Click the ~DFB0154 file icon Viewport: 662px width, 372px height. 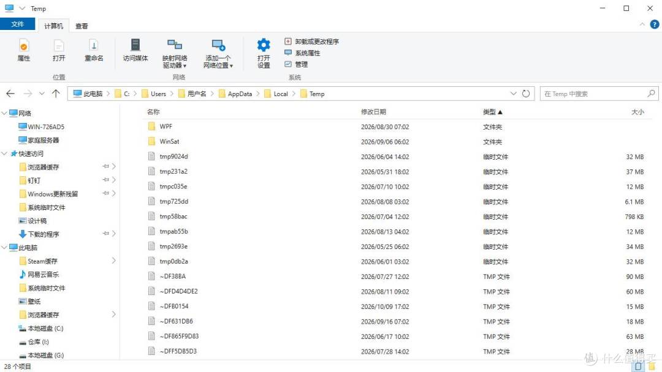[151, 306]
